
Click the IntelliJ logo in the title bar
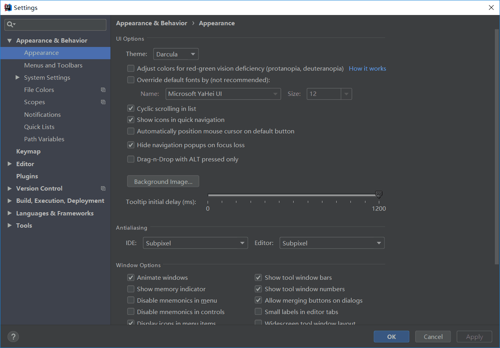click(7, 7)
